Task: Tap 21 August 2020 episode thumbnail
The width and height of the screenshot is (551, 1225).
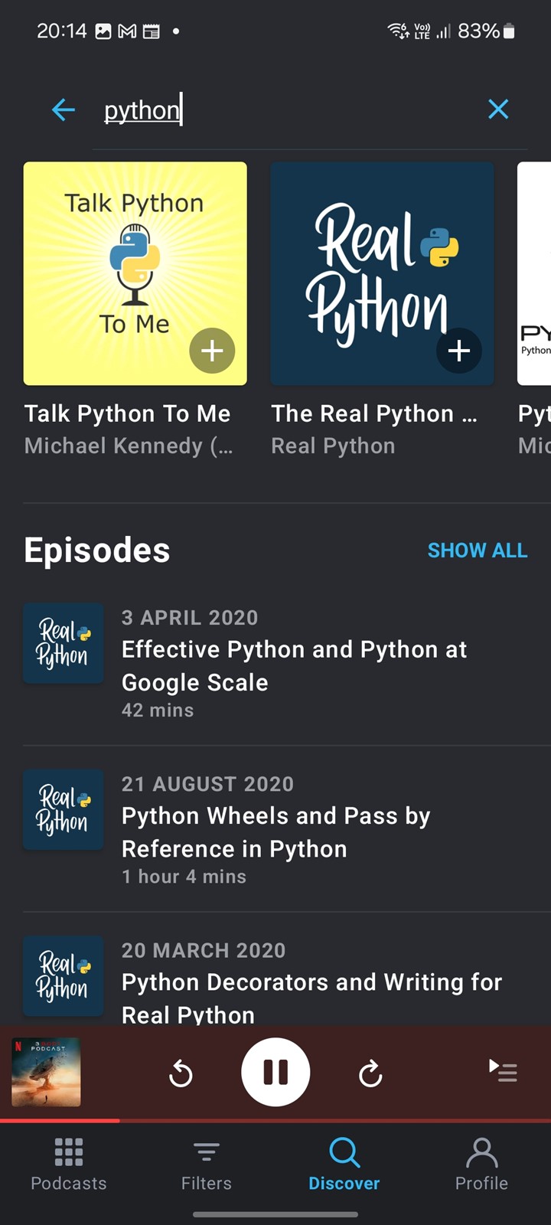Action: coord(64,809)
